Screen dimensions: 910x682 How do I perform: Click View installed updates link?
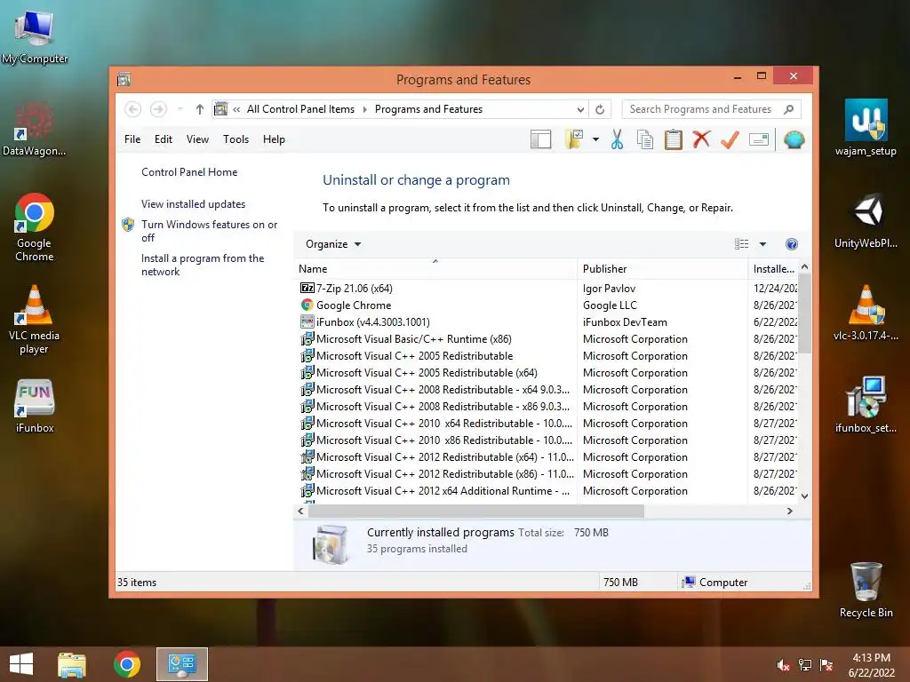193,204
